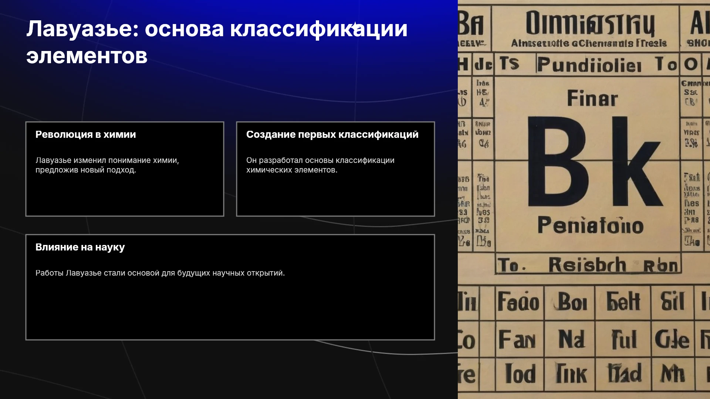The width and height of the screenshot is (710, 399).
Task: Click the sentence about будущих научных открытий
Action: 160,273
